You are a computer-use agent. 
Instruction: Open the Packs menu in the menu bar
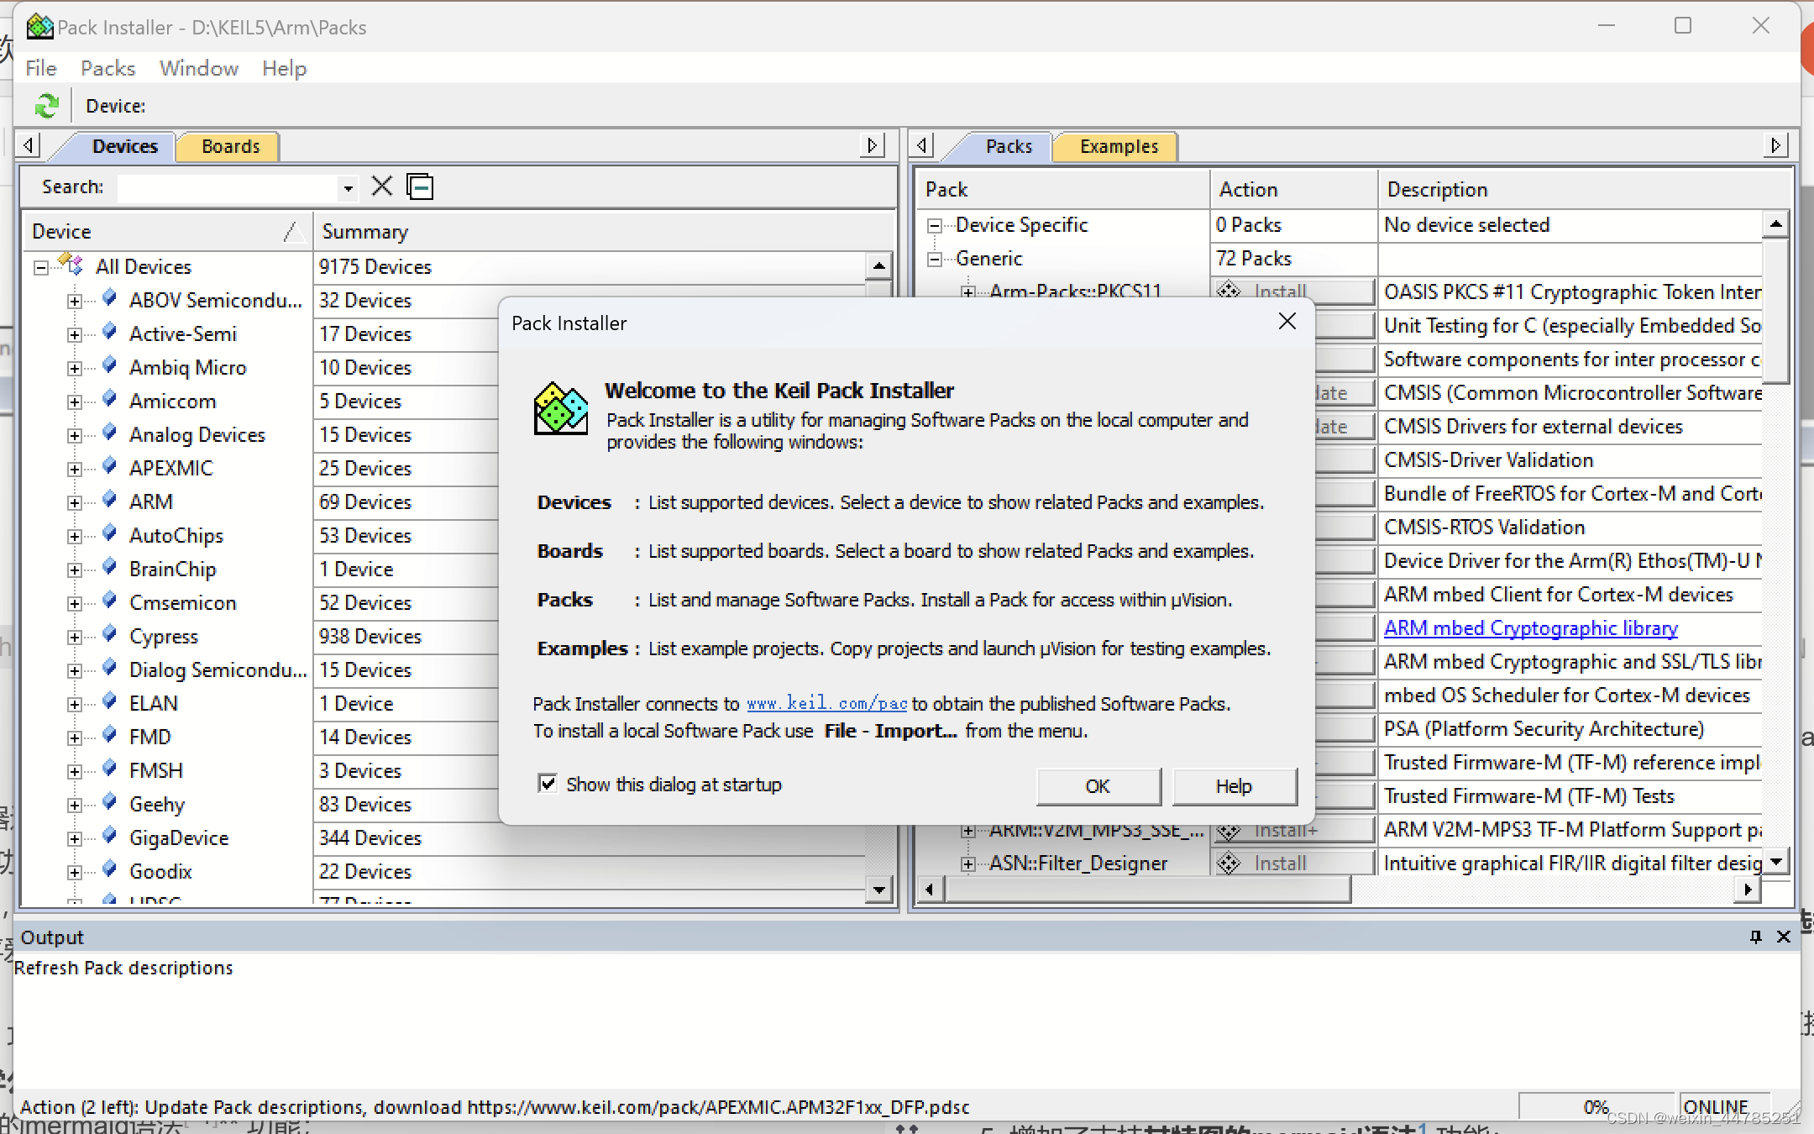[107, 68]
